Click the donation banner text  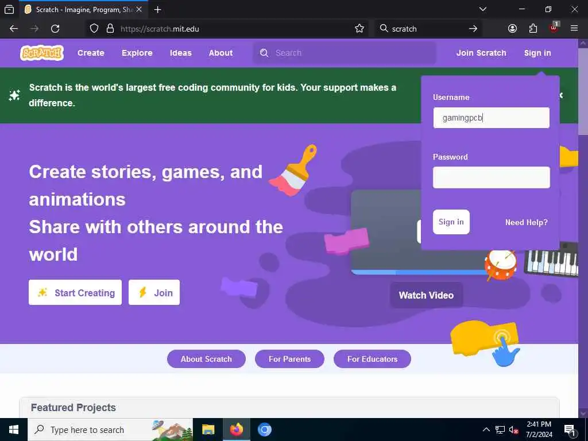[x=212, y=95]
